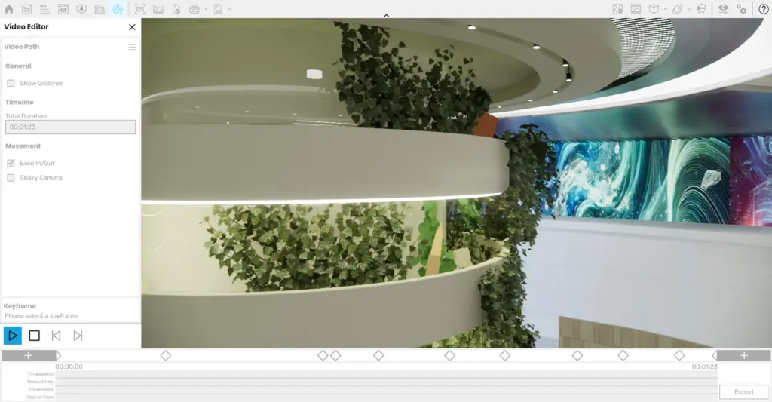
Task: Click the Field of View track row
Action: 386,397
